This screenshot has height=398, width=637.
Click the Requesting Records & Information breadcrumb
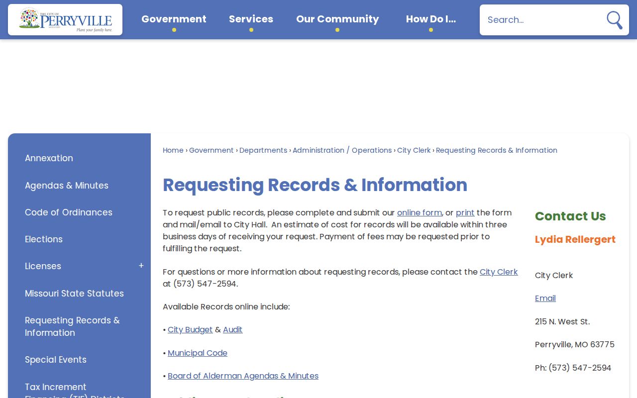click(x=497, y=150)
